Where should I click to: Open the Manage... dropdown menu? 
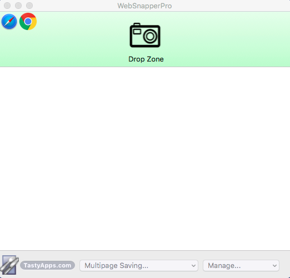click(241, 266)
